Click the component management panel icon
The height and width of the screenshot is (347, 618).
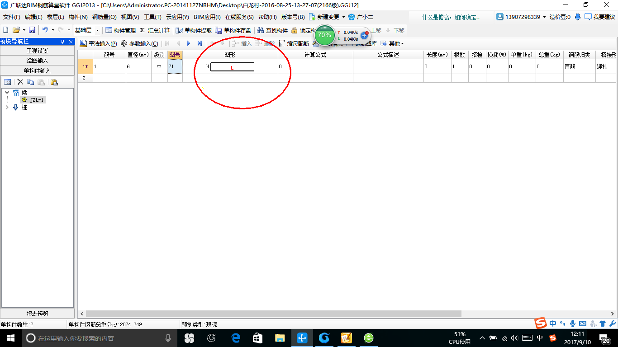(8, 82)
